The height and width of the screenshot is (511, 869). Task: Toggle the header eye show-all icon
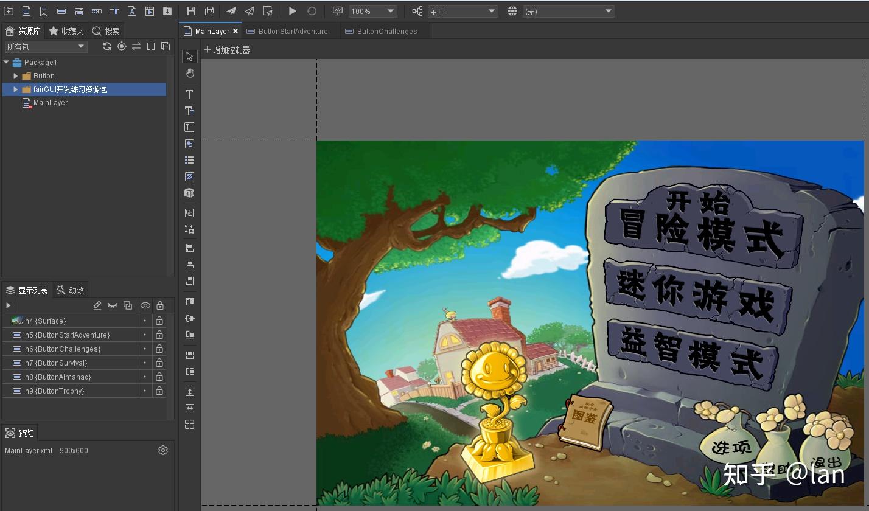(145, 305)
